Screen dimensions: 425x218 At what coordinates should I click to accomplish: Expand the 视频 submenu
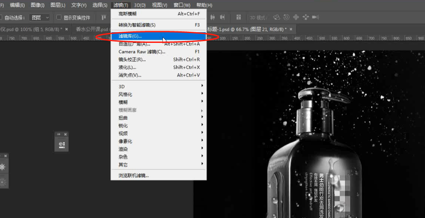158,134
